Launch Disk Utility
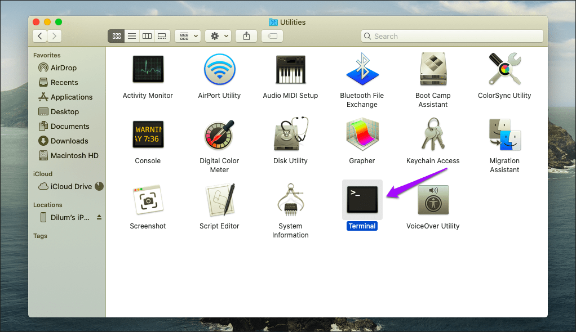Screen dimensions: 576x332 tap(290, 135)
